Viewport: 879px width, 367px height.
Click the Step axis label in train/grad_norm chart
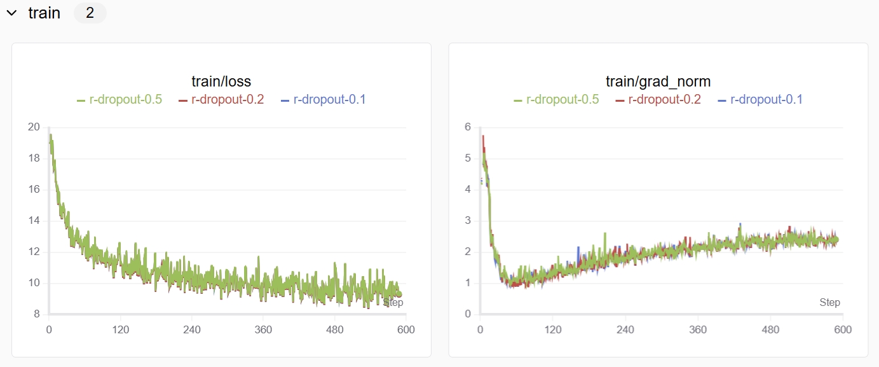[x=829, y=303]
